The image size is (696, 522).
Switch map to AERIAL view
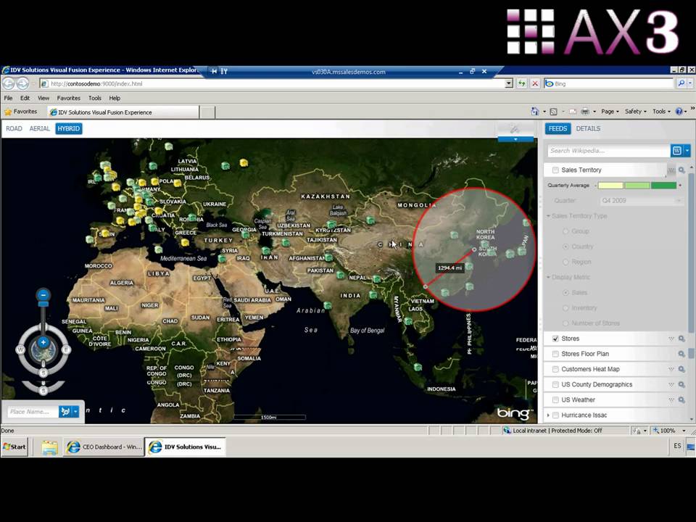tap(39, 129)
